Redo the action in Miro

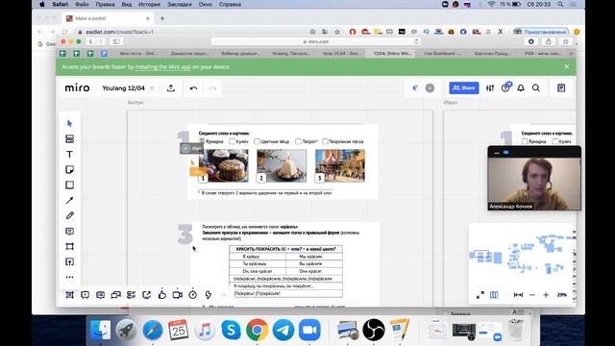pyautogui.click(x=212, y=87)
